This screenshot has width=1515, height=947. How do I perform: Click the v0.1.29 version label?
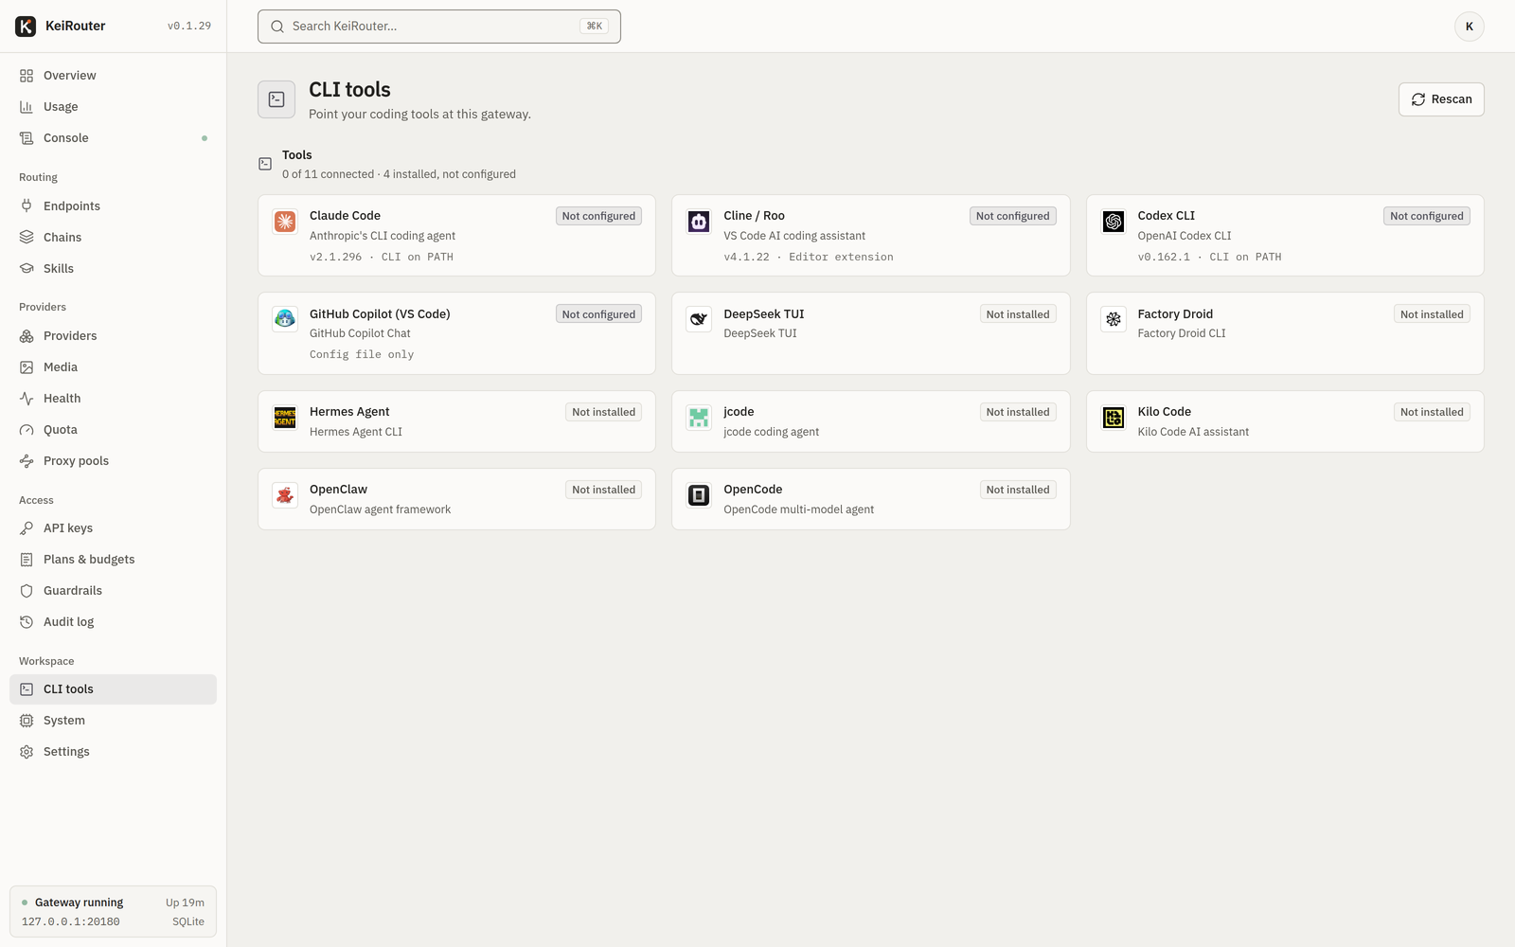tap(189, 27)
